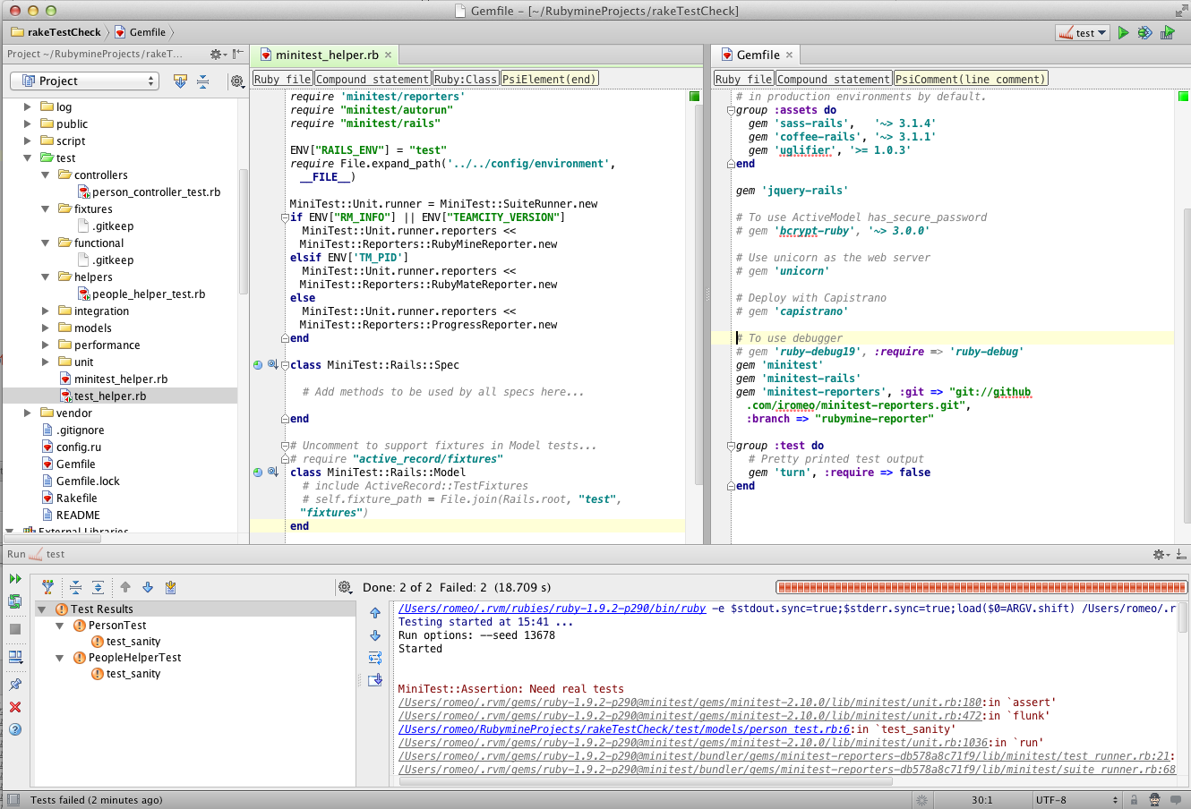Collapse all test results icon
This screenshot has width=1191, height=809.
click(75, 587)
